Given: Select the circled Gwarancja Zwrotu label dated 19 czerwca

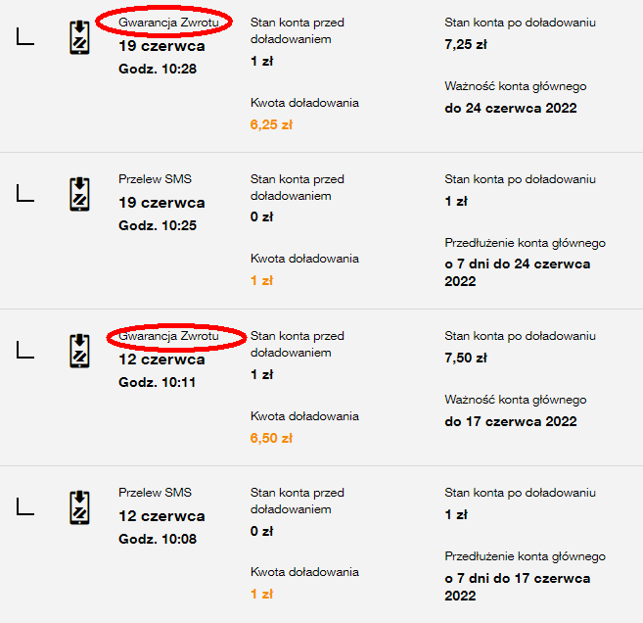Looking at the screenshot, I should [165, 23].
